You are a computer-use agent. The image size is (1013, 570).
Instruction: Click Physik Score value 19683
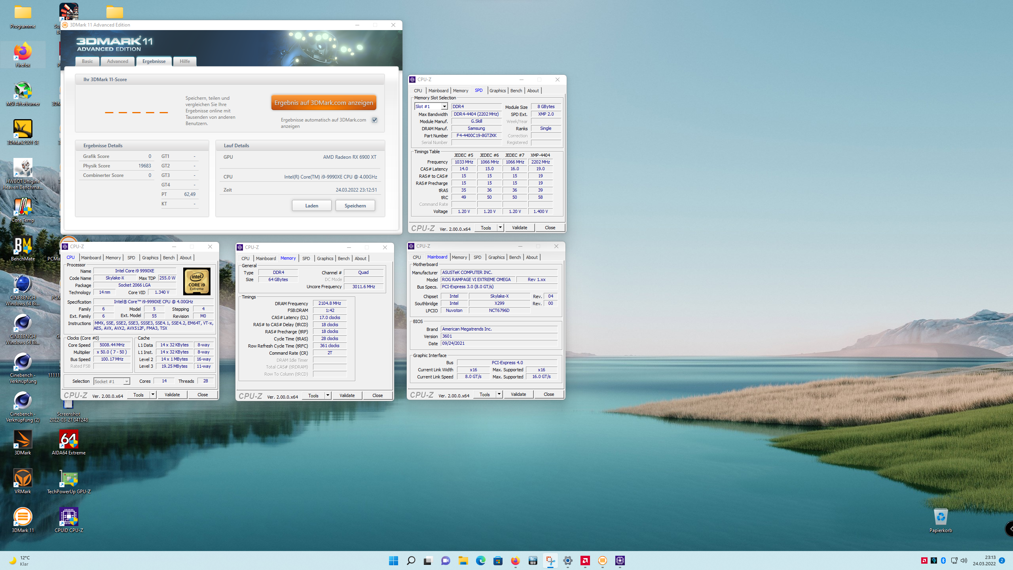[x=145, y=166]
